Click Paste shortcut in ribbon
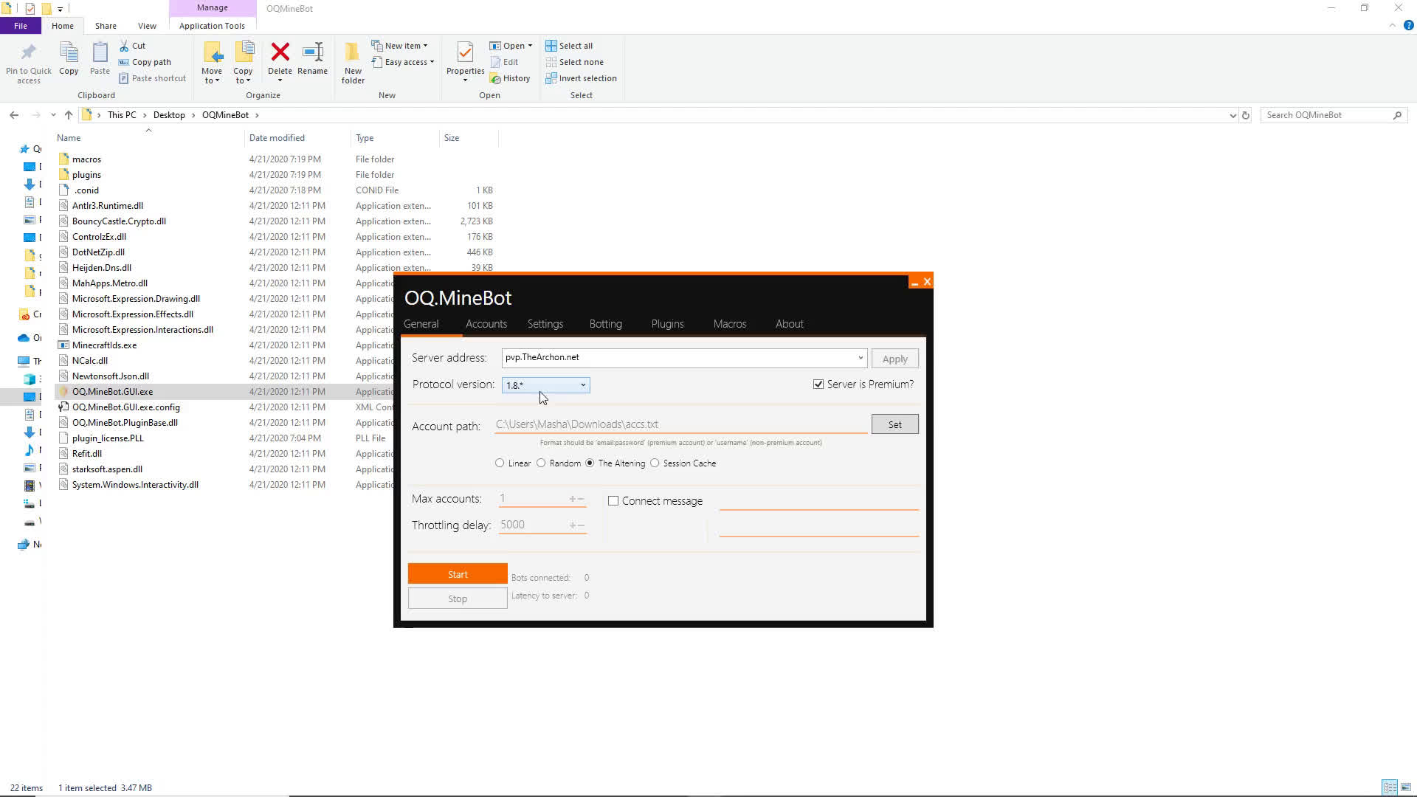Screen dimensions: 1417x797 (152, 78)
